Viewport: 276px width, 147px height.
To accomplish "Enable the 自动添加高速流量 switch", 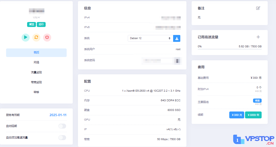I will pos(62,137).
